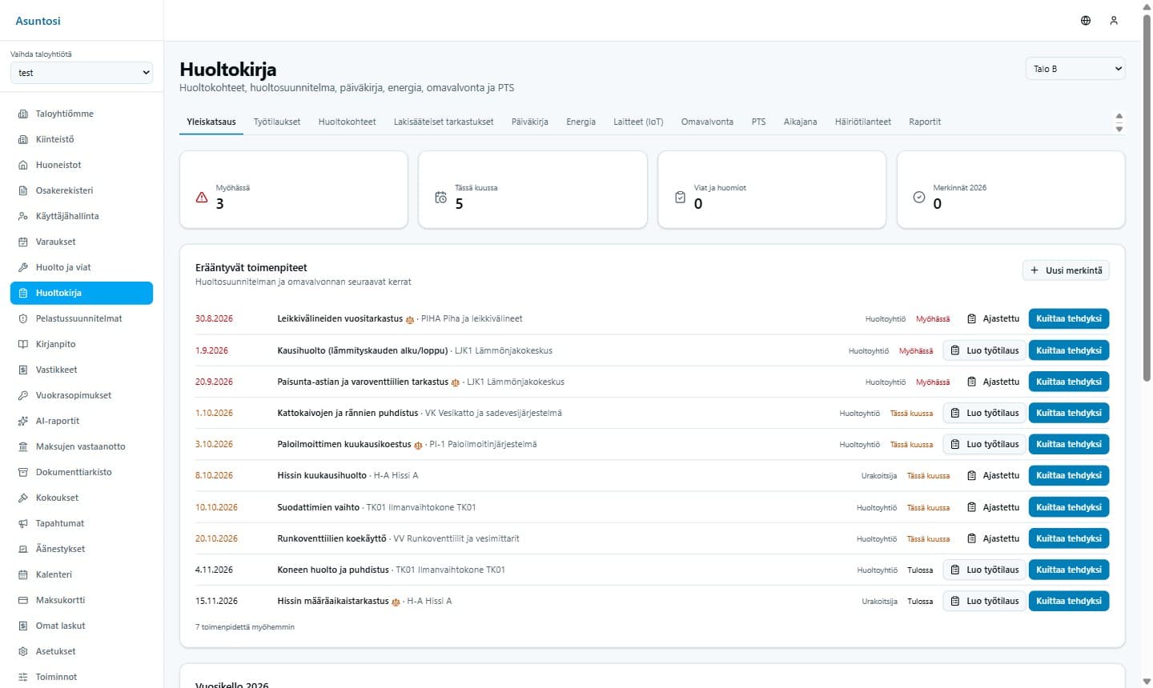Viewport: 1153px width, 688px height.
Task: Click the Varaukset calendar icon
Action: 23,242
